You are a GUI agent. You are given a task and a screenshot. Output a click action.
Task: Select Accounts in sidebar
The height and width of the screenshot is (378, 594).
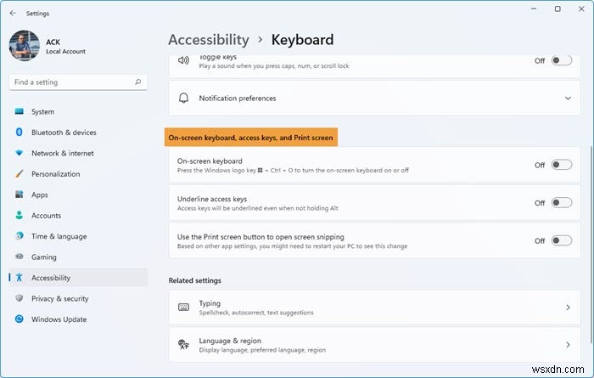78,216
